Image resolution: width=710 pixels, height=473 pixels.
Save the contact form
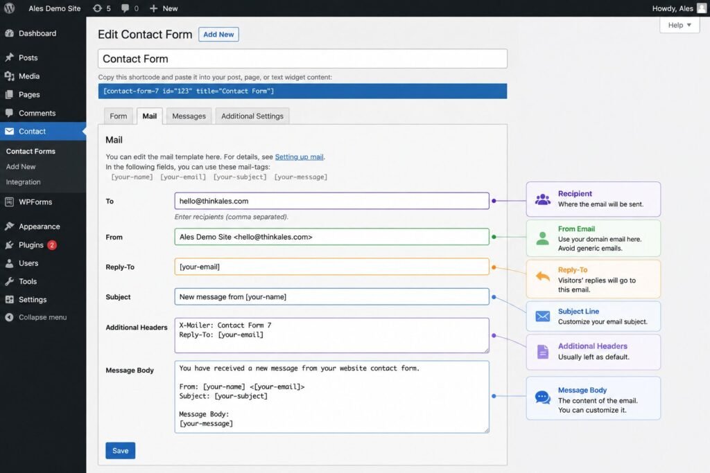coord(120,450)
